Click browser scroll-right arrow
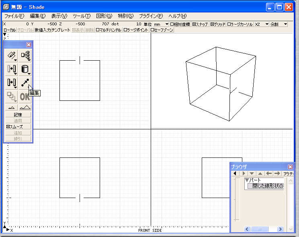The image size is (299, 237). (x=280, y=229)
